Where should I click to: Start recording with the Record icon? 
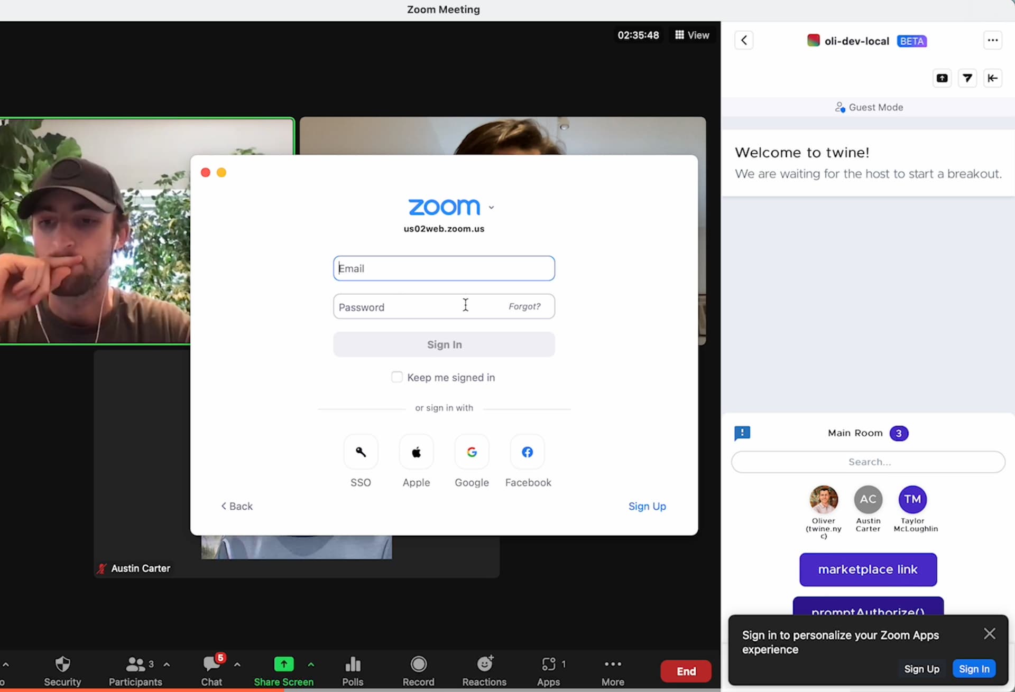point(418,664)
